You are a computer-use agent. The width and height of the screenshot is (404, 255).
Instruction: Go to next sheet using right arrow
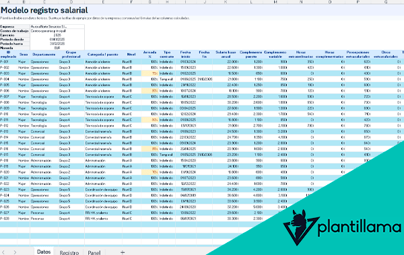click(15, 252)
